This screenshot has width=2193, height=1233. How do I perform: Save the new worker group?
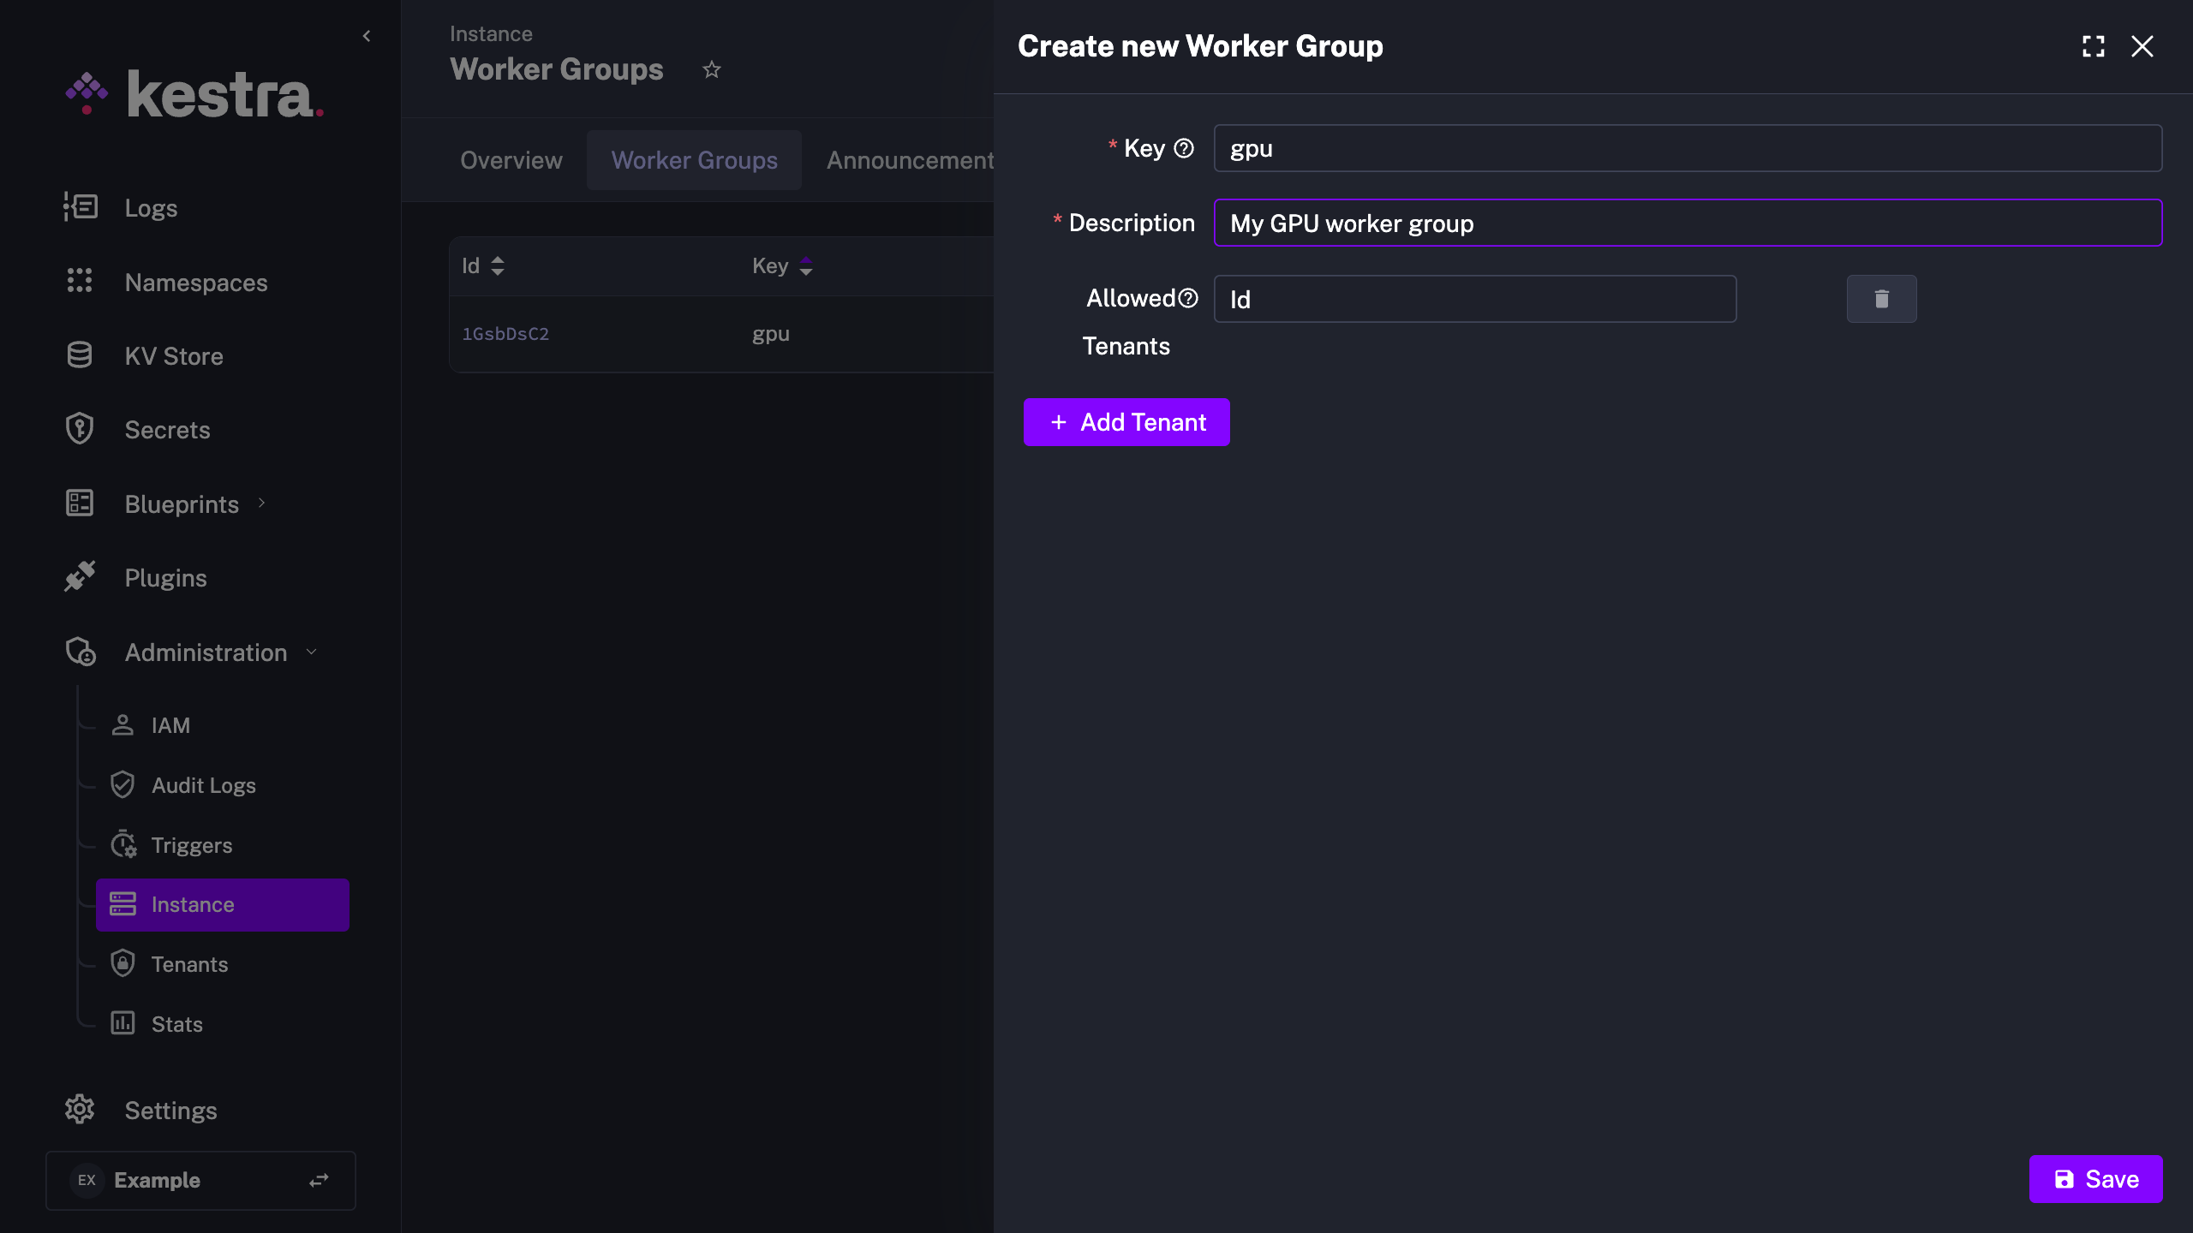(x=2095, y=1179)
